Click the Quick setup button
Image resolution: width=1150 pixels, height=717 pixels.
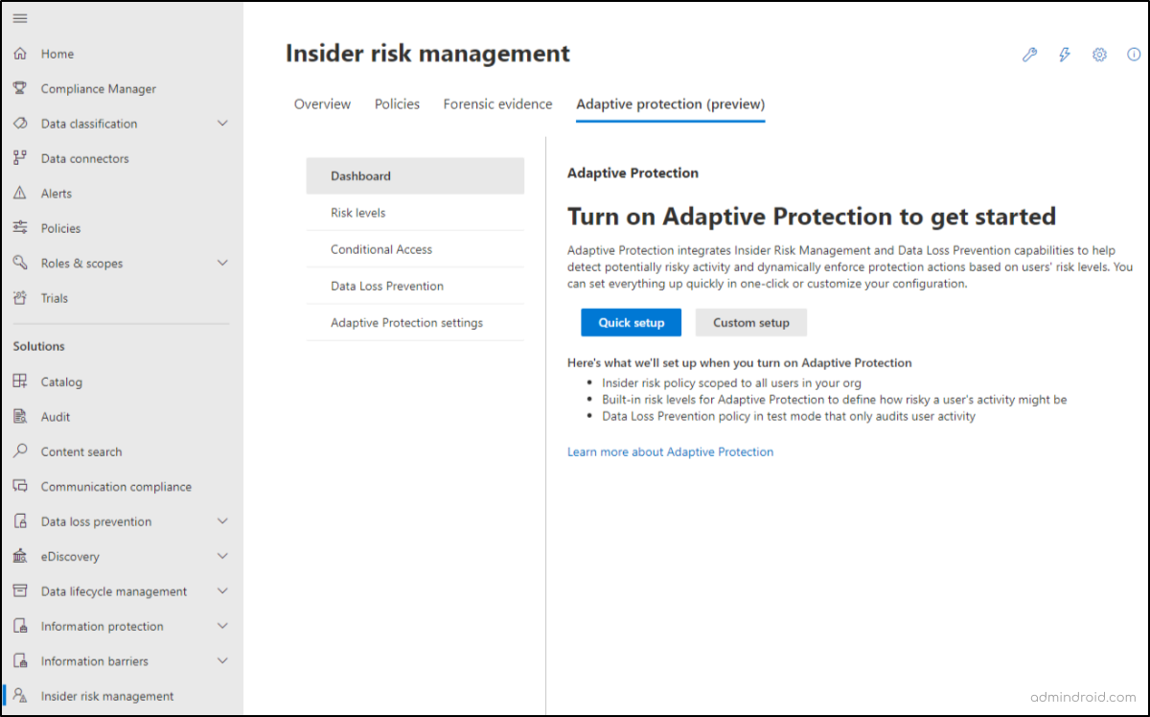tap(631, 322)
